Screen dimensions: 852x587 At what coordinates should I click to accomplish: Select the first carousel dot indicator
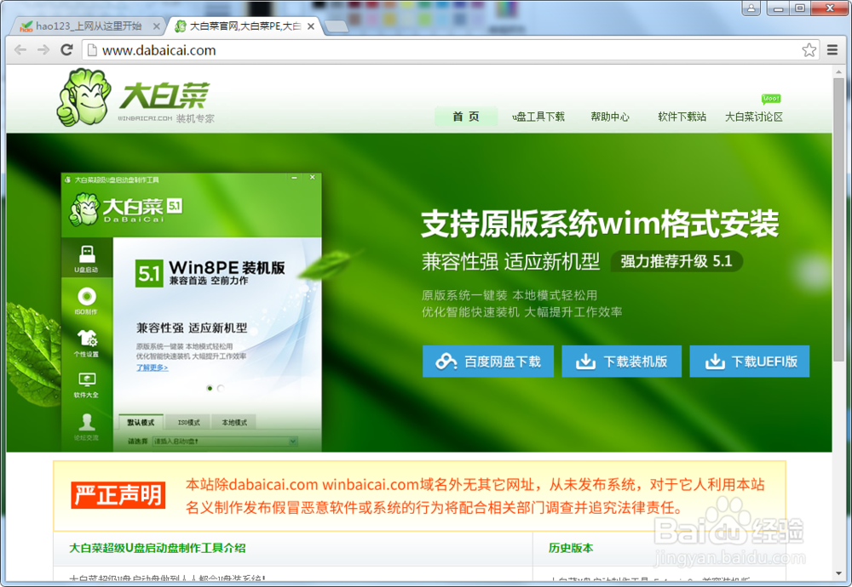point(210,388)
